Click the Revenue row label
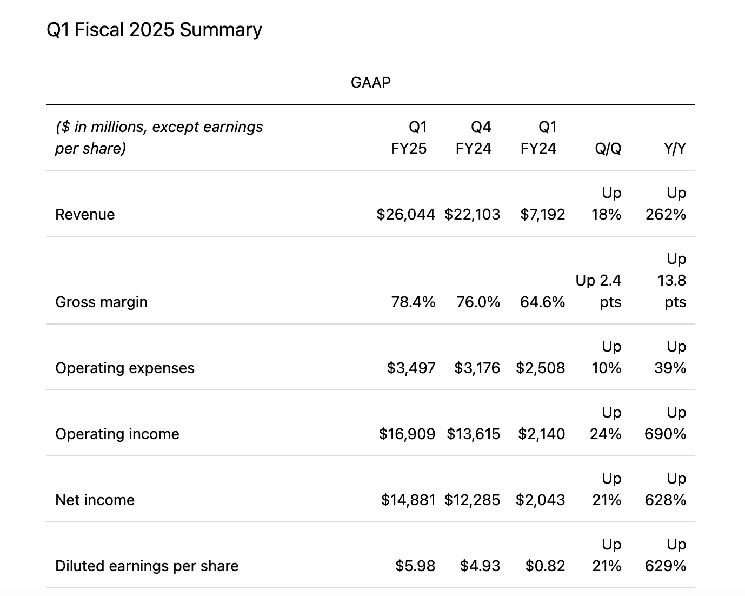This screenshot has width=745, height=596. [x=85, y=215]
